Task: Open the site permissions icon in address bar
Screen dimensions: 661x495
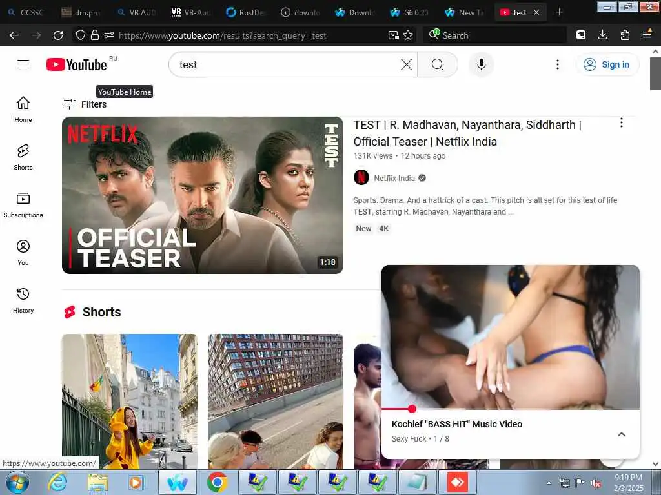Action: pos(108,35)
